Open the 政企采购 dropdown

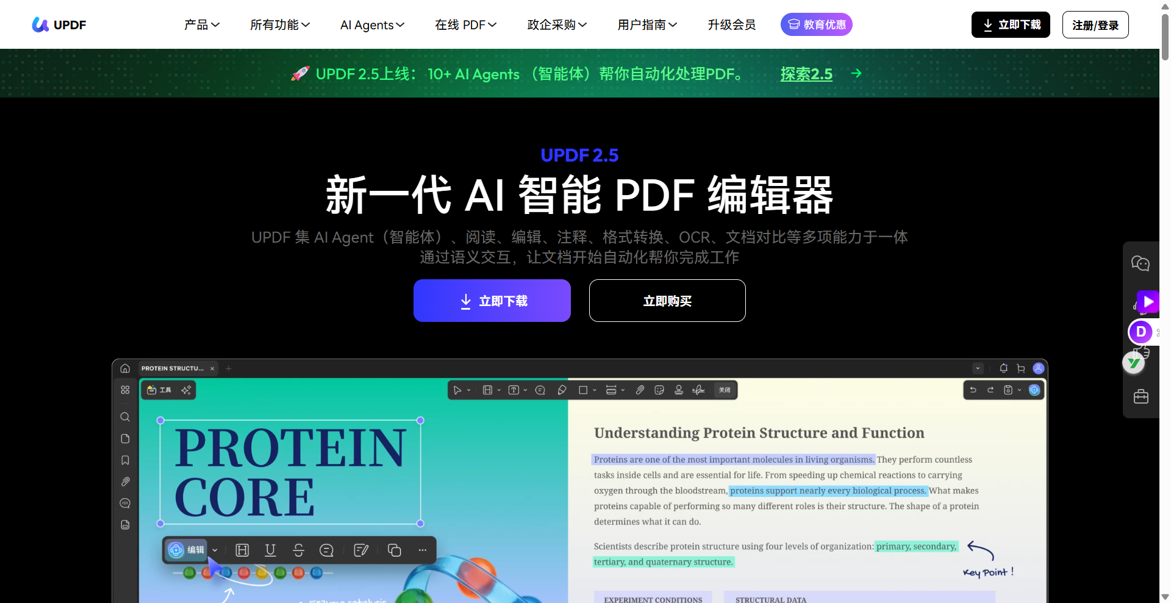pos(557,24)
